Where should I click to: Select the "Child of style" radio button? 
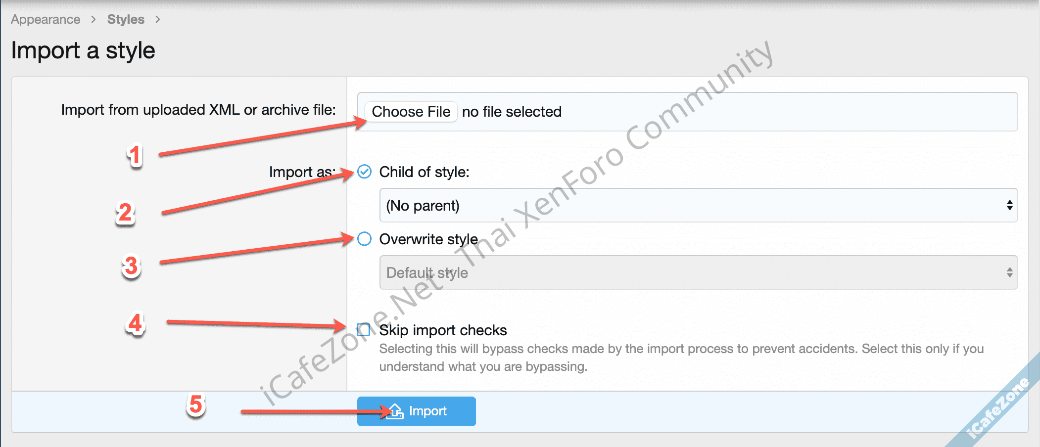point(365,172)
